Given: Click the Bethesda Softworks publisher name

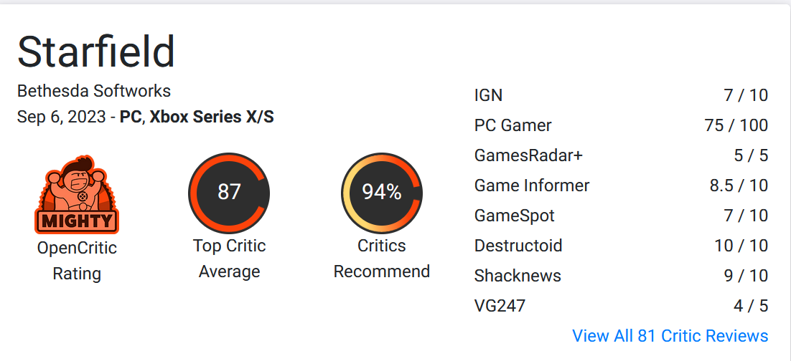Looking at the screenshot, I should click(x=94, y=91).
